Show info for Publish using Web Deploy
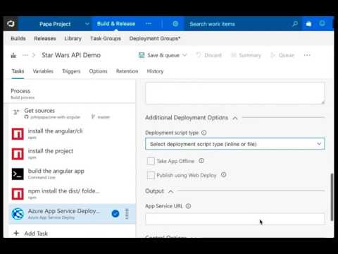Screen dimensions: 338x254 [224, 175]
